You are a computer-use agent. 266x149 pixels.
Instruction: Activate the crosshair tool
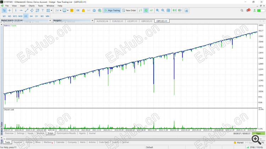(10, 11)
